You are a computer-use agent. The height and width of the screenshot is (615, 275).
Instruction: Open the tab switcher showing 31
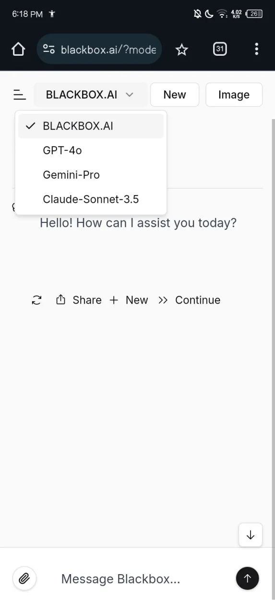pos(220,49)
